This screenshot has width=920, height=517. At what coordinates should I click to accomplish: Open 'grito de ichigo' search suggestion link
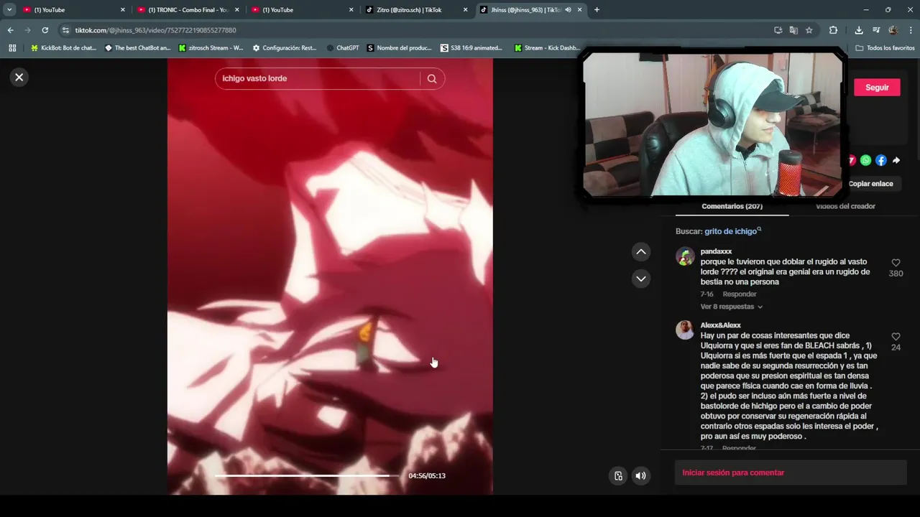[732, 231]
